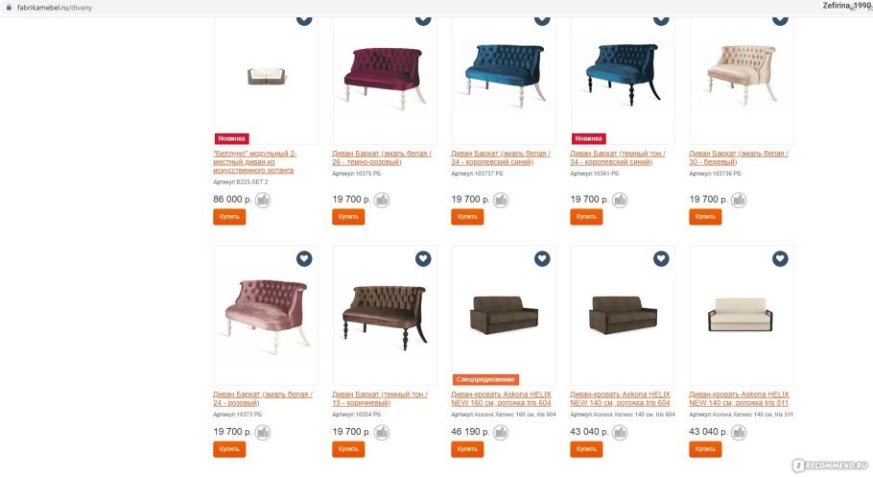Click thumbs-up next to 46 190 р. price
Screen dimensions: 873x477
[501, 432]
